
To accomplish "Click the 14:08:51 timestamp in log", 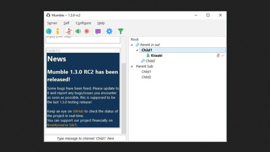I will (x=54, y=51).
